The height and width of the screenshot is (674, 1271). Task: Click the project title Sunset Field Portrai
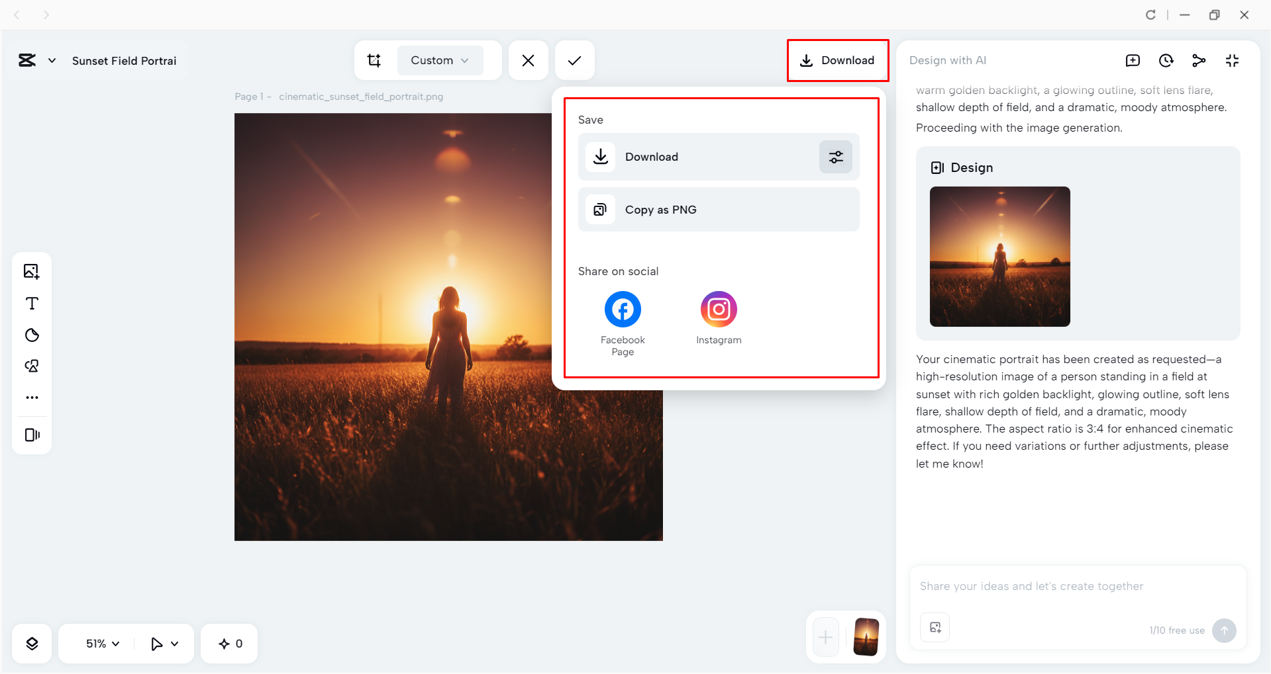tap(125, 61)
